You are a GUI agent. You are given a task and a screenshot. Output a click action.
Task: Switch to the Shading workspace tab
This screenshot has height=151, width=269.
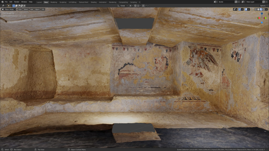[x=94, y=2]
